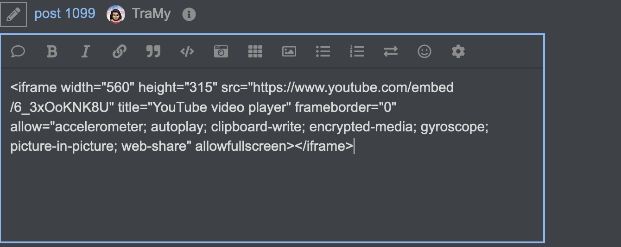Viewport: 621px width, 247px height.
Task: Insert a table with grid icon
Action: click(x=255, y=51)
